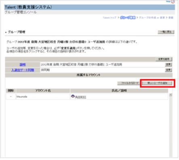The image size is (179, 160).
Task: Click the アカウント名 column header
Action: [x=43, y=91]
